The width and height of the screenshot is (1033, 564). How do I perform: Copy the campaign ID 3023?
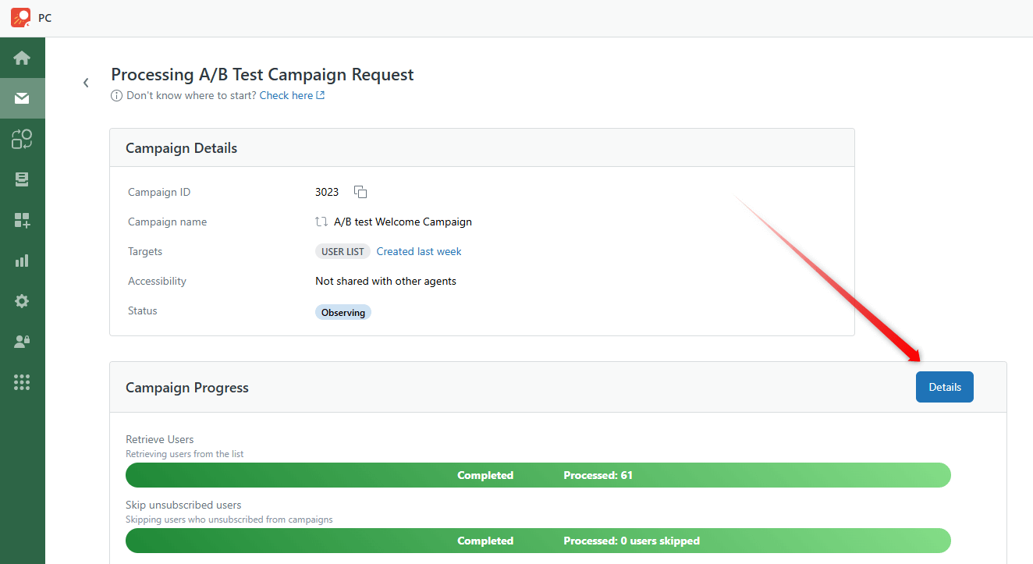coord(360,192)
